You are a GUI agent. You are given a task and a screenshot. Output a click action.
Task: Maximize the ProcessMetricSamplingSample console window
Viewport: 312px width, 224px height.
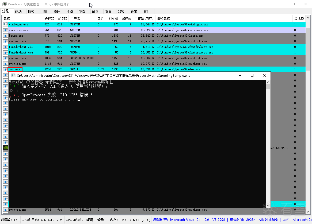coord(252,76)
